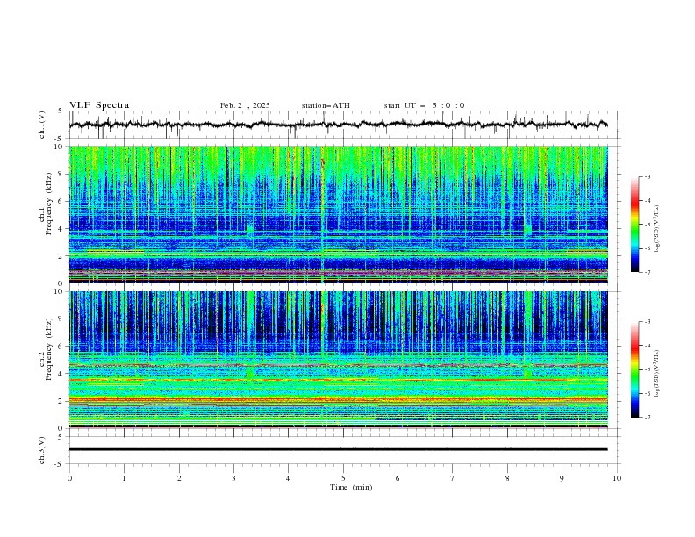The width and height of the screenshot is (695, 537).
Task: Click the '8' frequency tick of the ch.1 spectrogram
Action: click(x=62, y=174)
